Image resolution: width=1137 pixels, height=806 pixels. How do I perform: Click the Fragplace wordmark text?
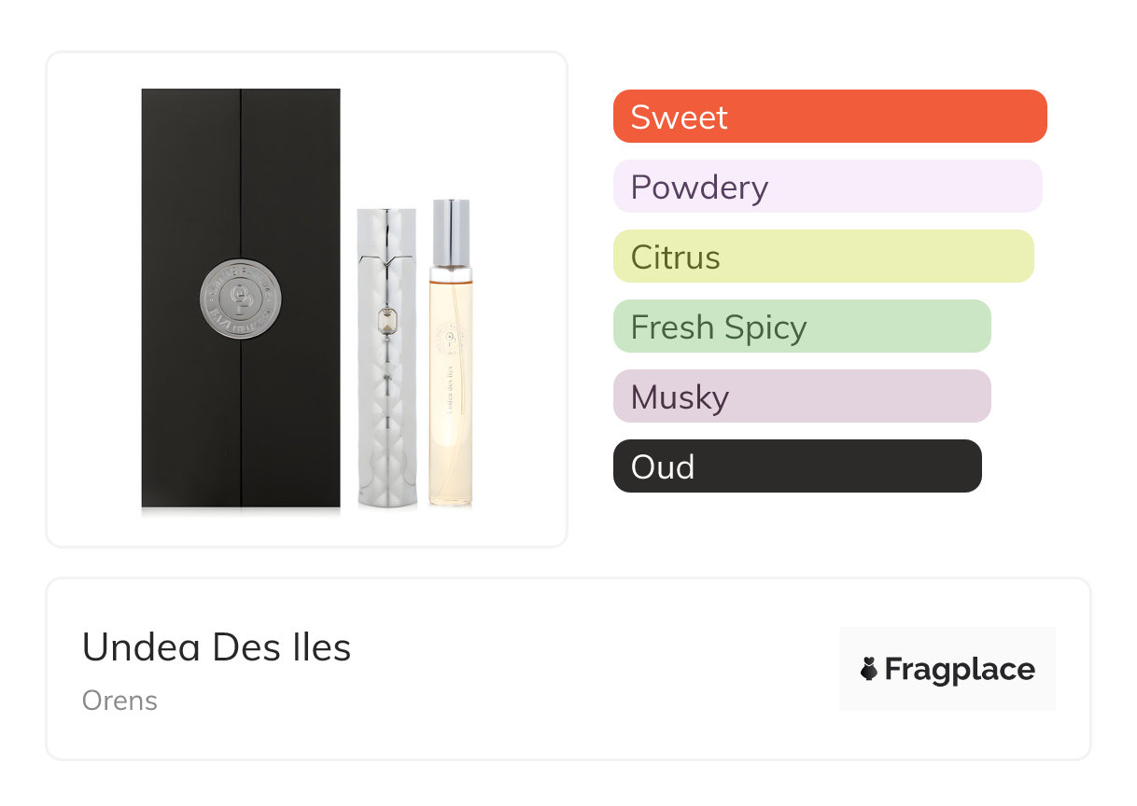coord(960,669)
